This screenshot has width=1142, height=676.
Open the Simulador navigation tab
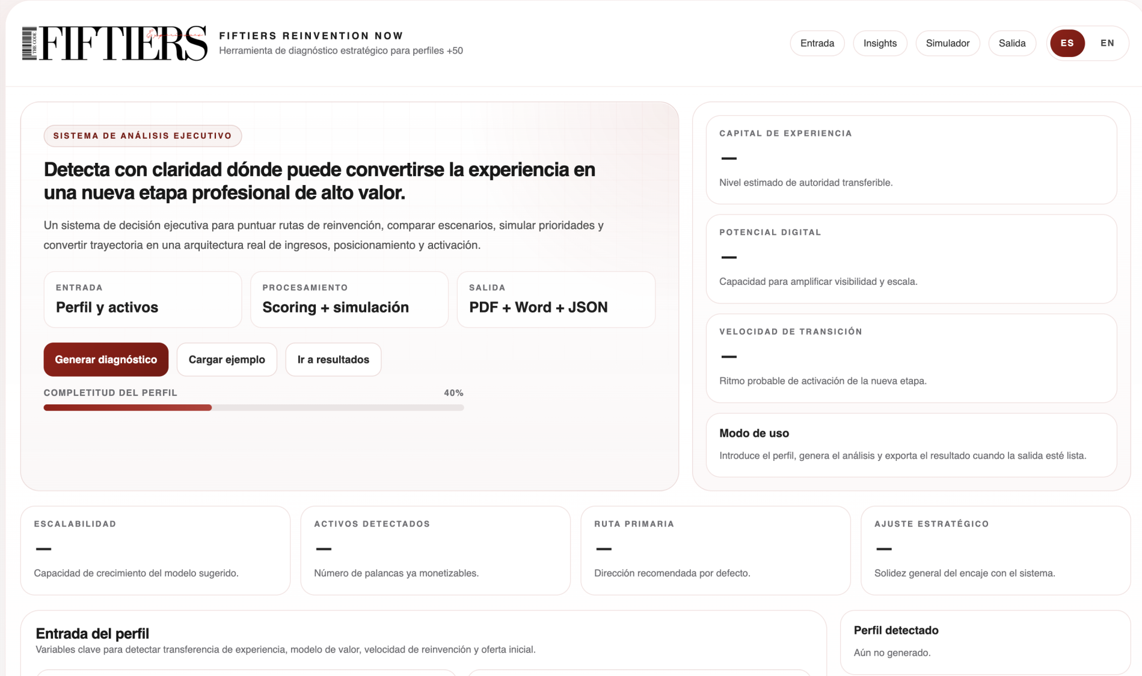pyautogui.click(x=947, y=43)
